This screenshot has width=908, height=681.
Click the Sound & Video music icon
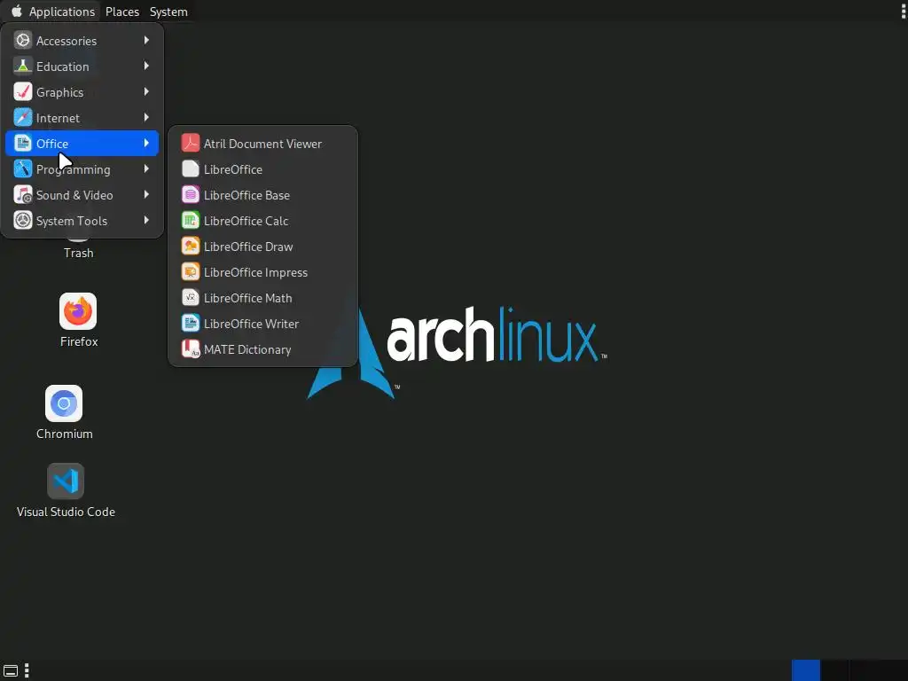point(22,194)
